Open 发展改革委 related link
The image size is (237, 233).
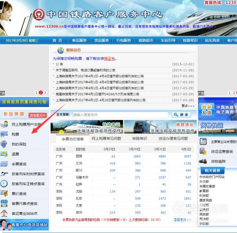point(207,186)
